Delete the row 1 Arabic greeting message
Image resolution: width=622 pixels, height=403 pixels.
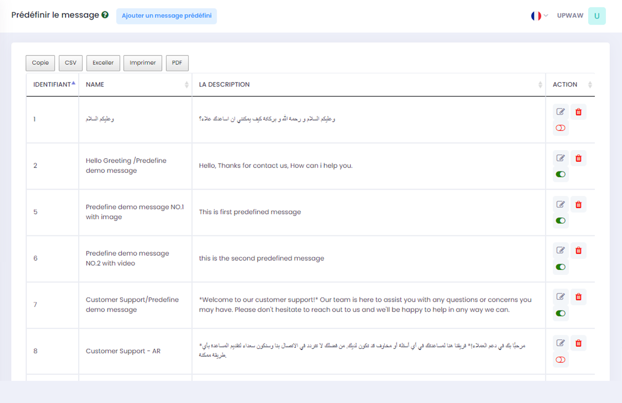pyautogui.click(x=578, y=112)
